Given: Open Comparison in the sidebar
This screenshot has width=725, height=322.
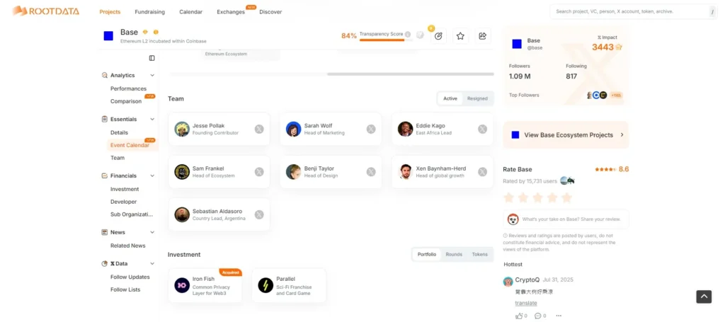Looking at the screenshot, I should click(126, 101).
